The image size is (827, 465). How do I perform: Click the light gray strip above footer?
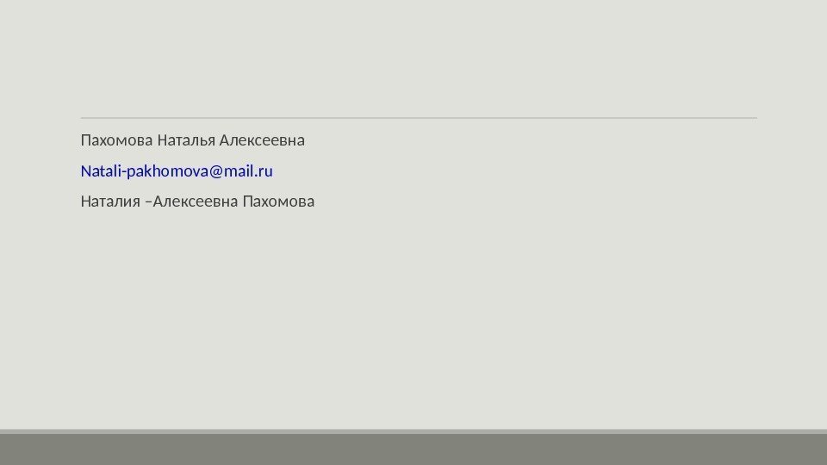point(413,431)
